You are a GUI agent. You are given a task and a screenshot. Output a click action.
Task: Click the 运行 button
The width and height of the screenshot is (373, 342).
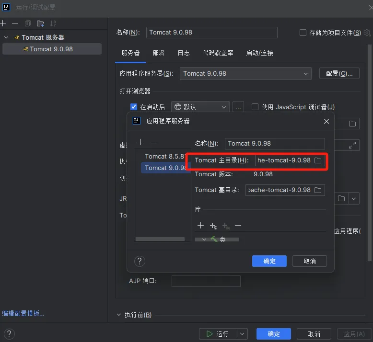pyautogui.click(x=218, y=334)
